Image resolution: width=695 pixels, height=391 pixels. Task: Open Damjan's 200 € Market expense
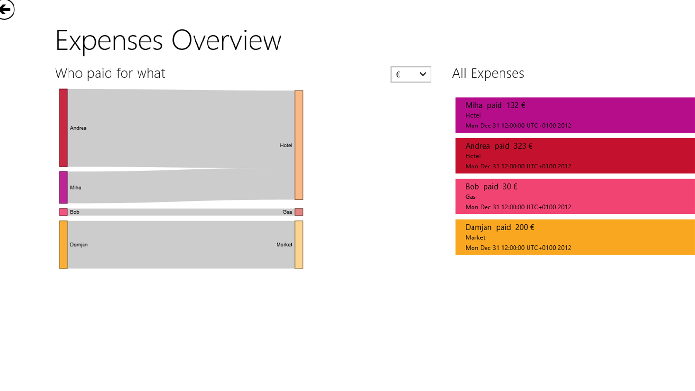[574, 237]
